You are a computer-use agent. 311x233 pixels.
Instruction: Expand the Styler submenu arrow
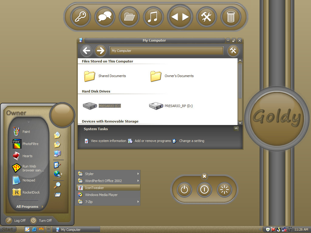coord(138,174)
